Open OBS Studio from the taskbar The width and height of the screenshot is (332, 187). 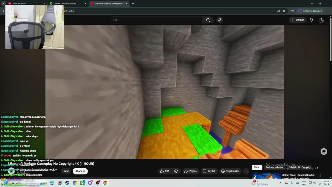(x=98, y=183)
